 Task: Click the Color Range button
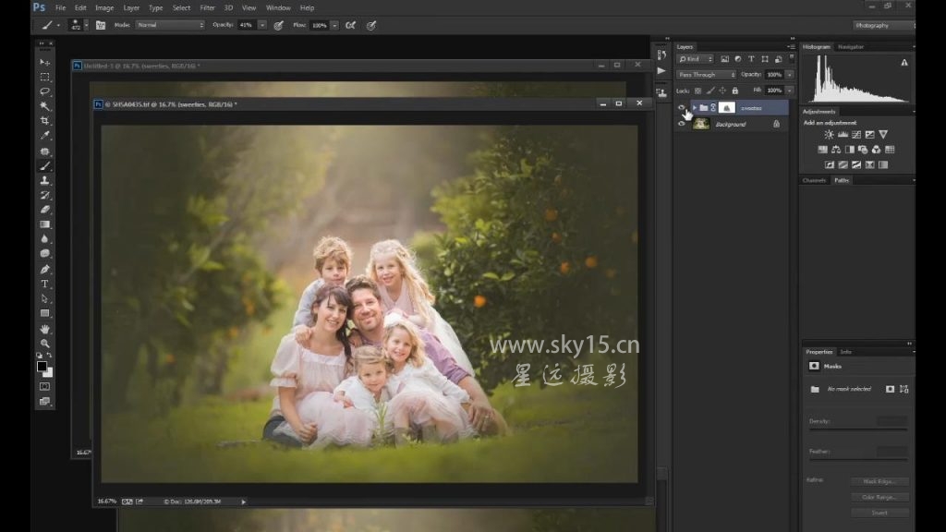click(x=879, y=497)
